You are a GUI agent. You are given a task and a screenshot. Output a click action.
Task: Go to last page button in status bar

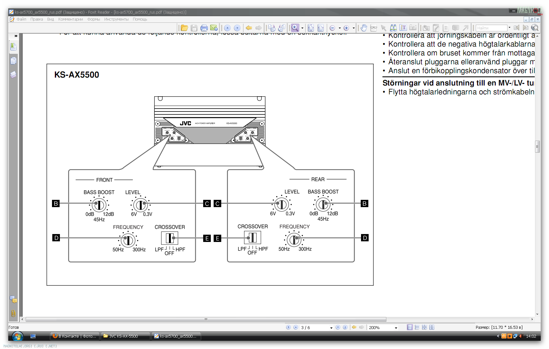345,327
